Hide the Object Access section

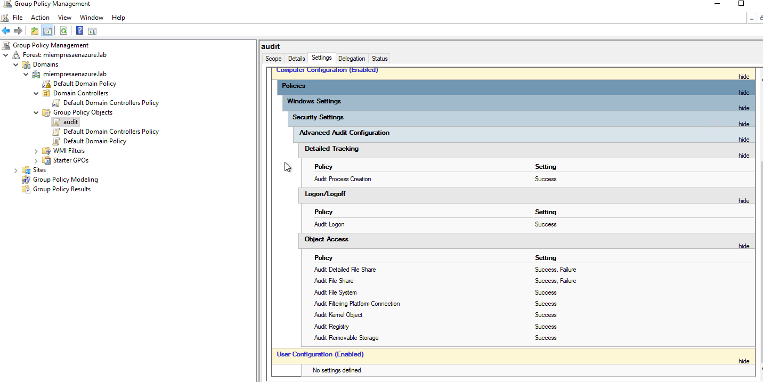tap(743, 246)
